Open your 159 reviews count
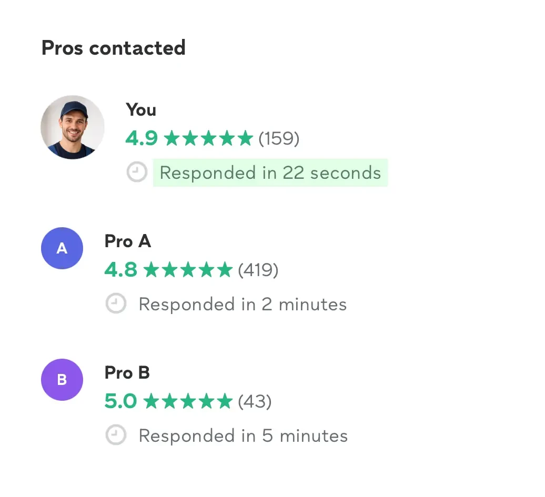This screenshot has height=497, width=545. 280,138
